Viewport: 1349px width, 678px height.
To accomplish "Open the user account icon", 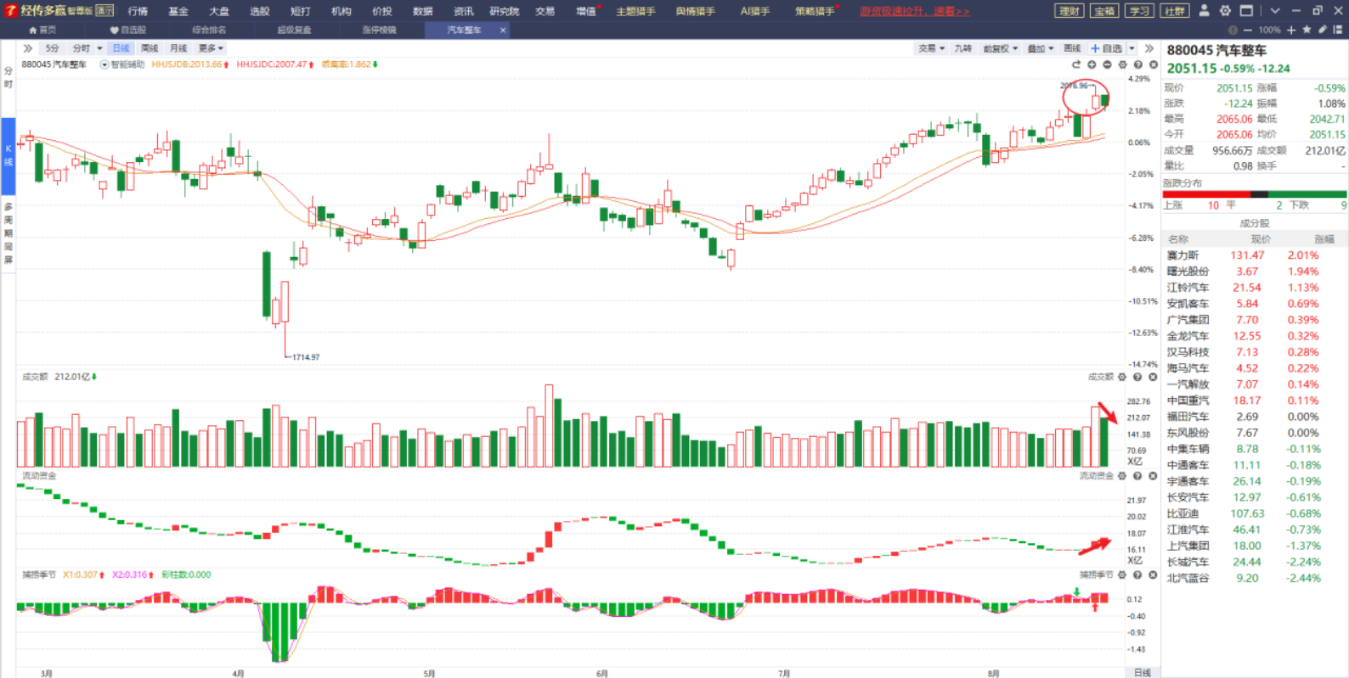I will click(1204, 11).
